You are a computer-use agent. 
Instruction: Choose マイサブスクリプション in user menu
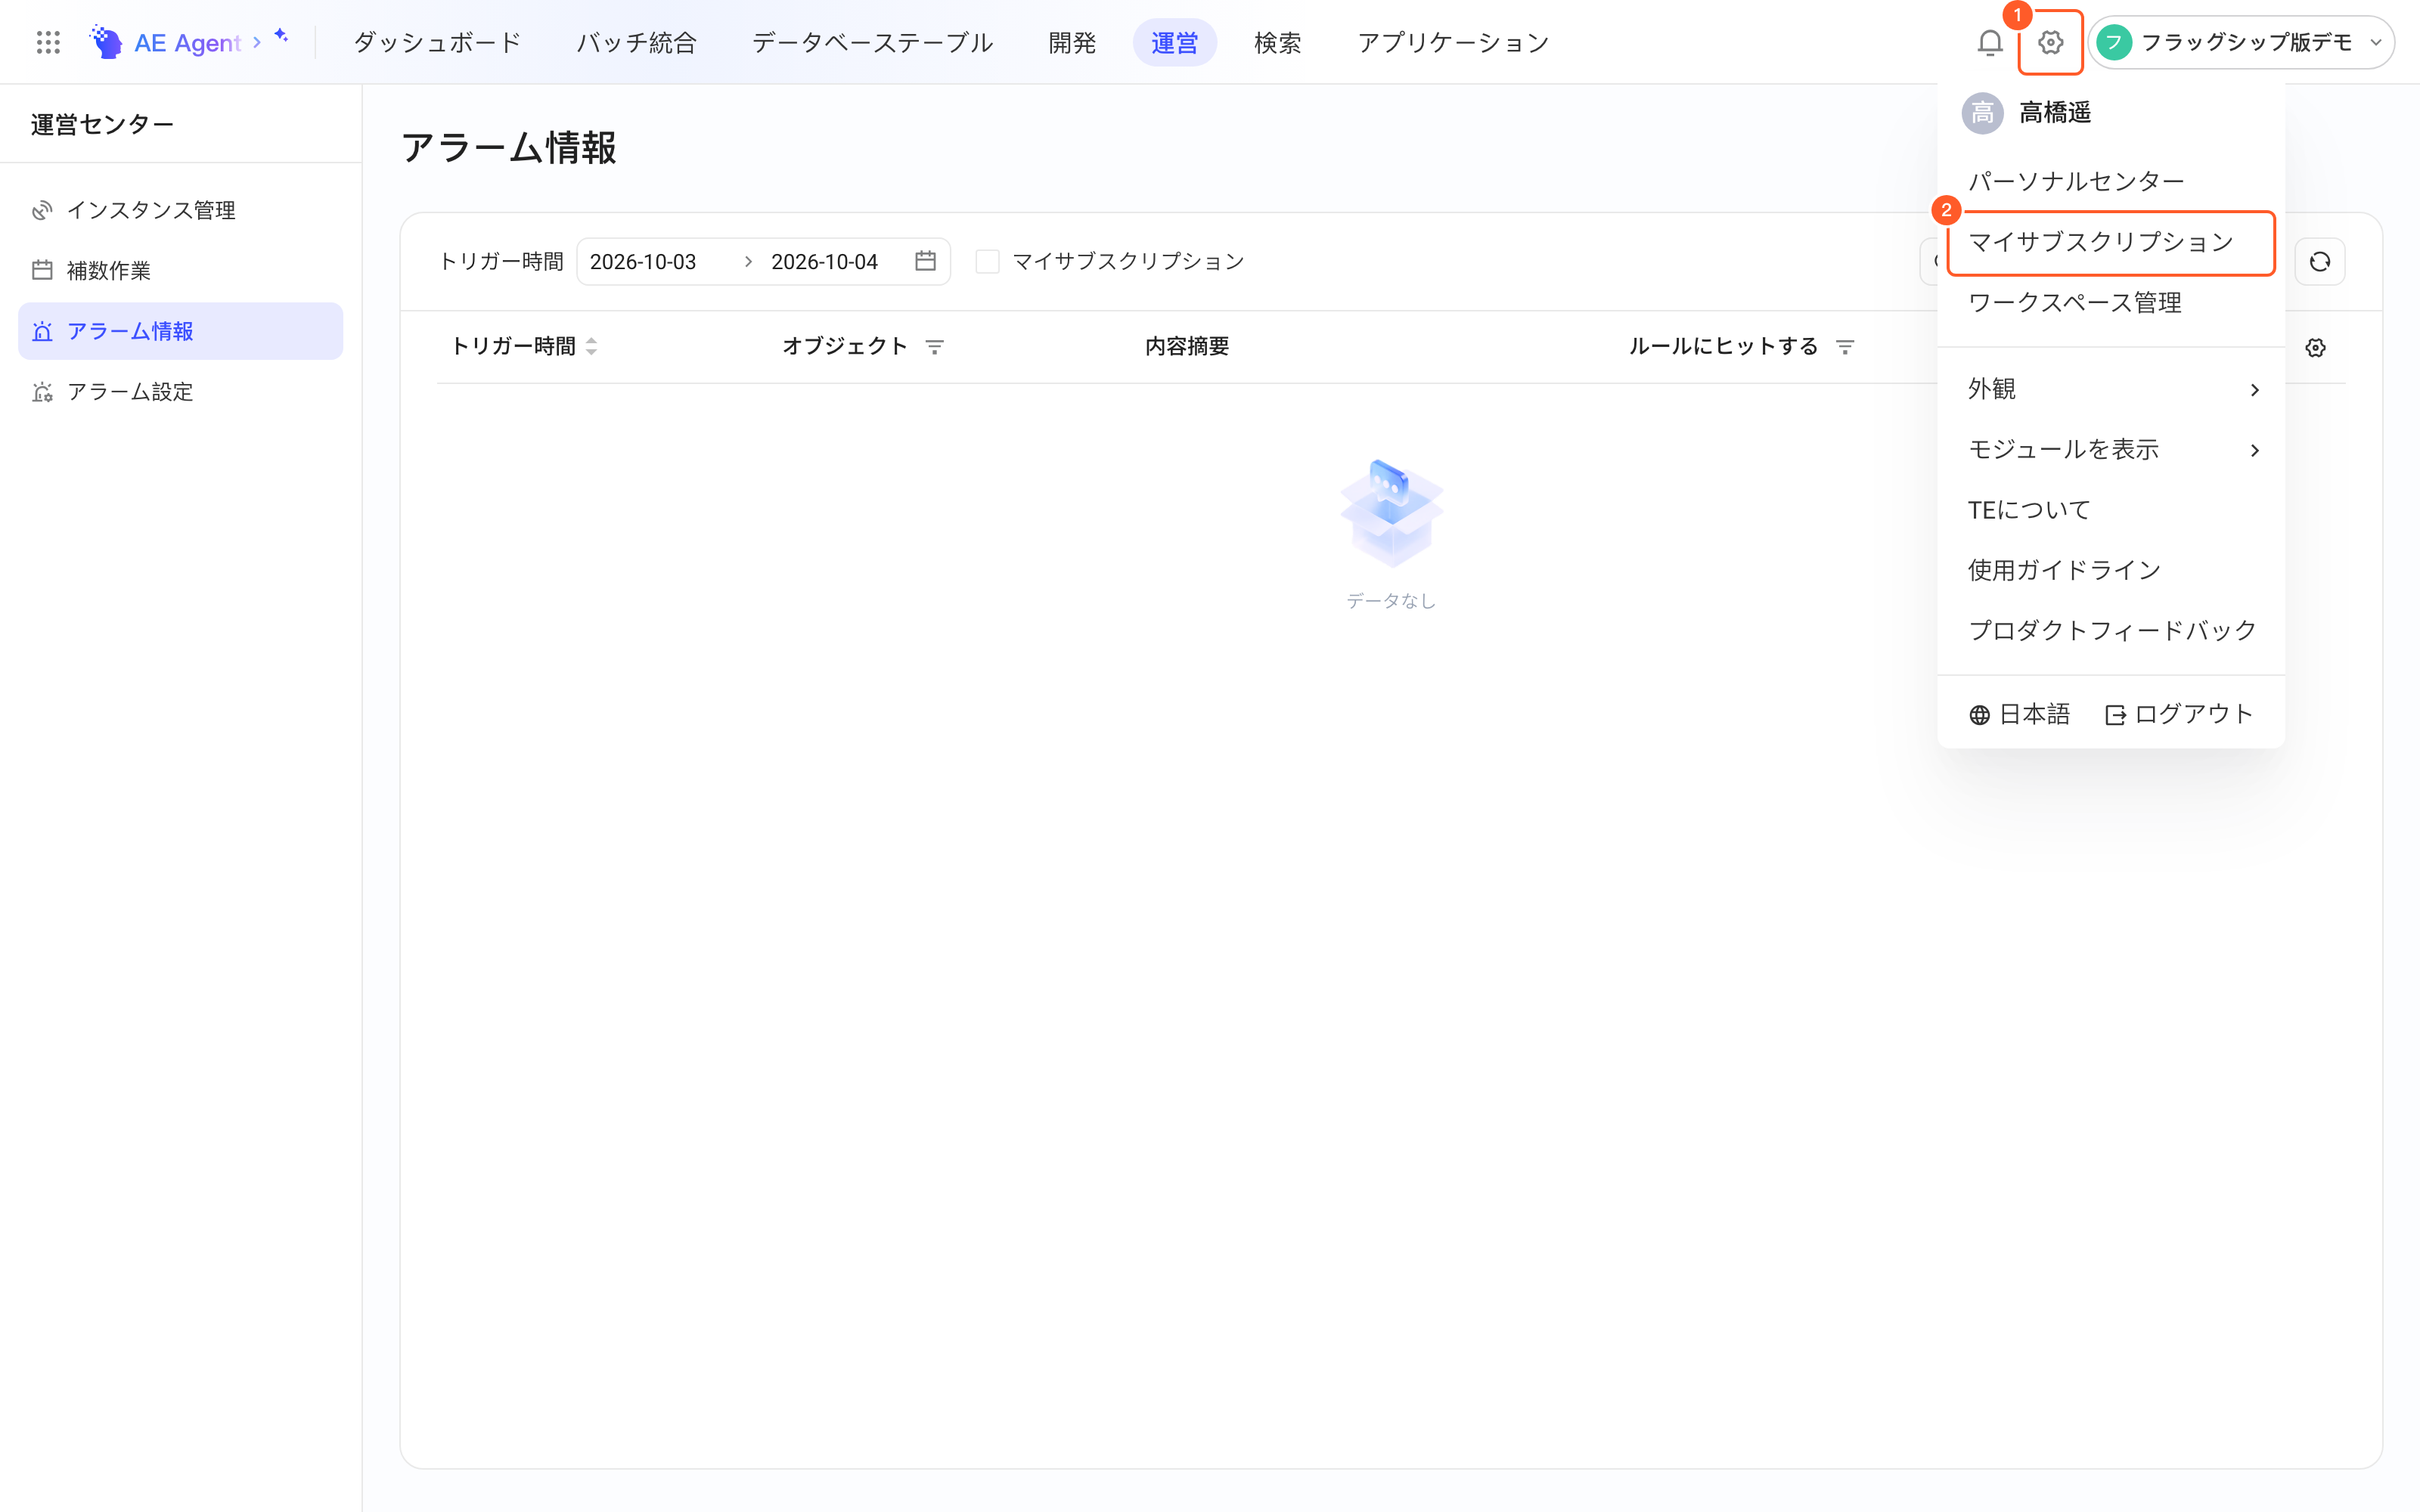(2111, 242)
